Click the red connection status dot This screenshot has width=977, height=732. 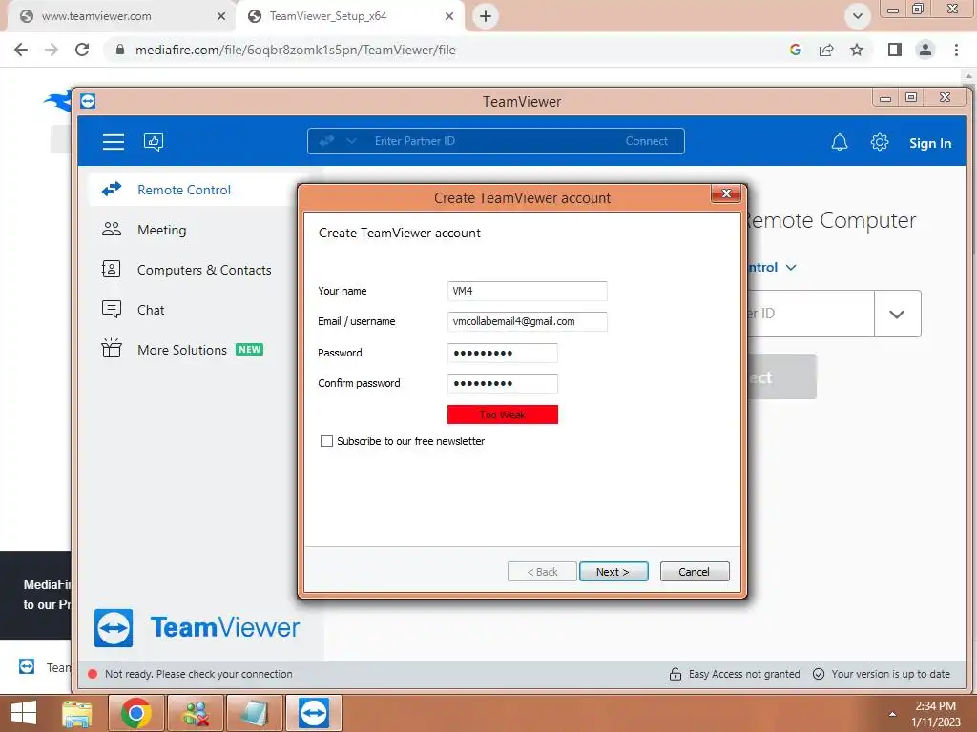[x=93, y=674]
